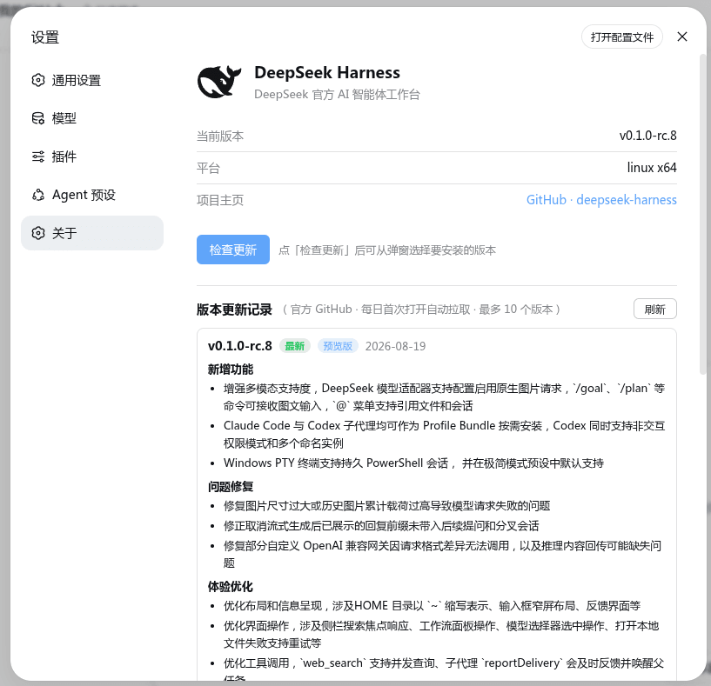Open the 模型 section
This screenshot has width=711, height=686.
click(x=92, y=118)
